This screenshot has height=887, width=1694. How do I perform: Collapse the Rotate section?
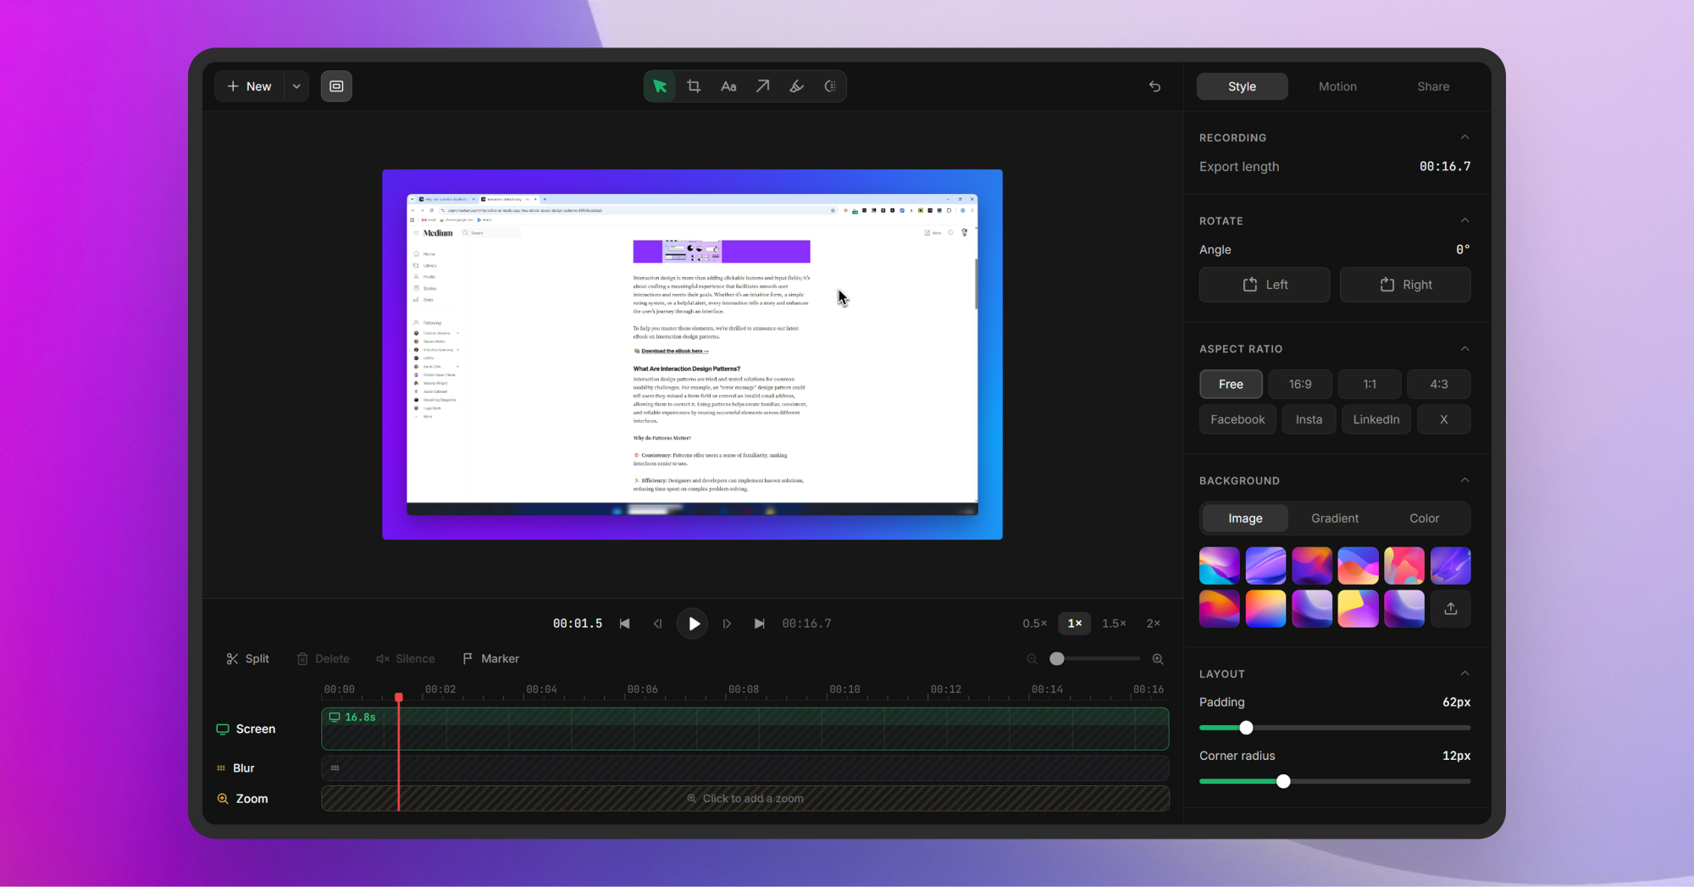coord(1464,220)
